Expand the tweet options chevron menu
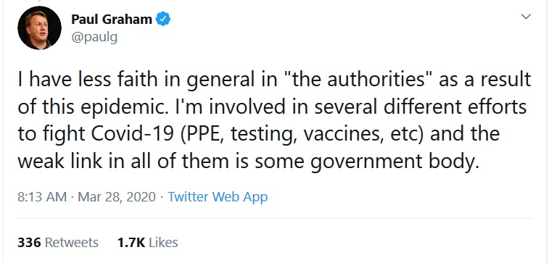Viewport: 549px width, 263px height. pyautogui.click(x=526, y=17)
